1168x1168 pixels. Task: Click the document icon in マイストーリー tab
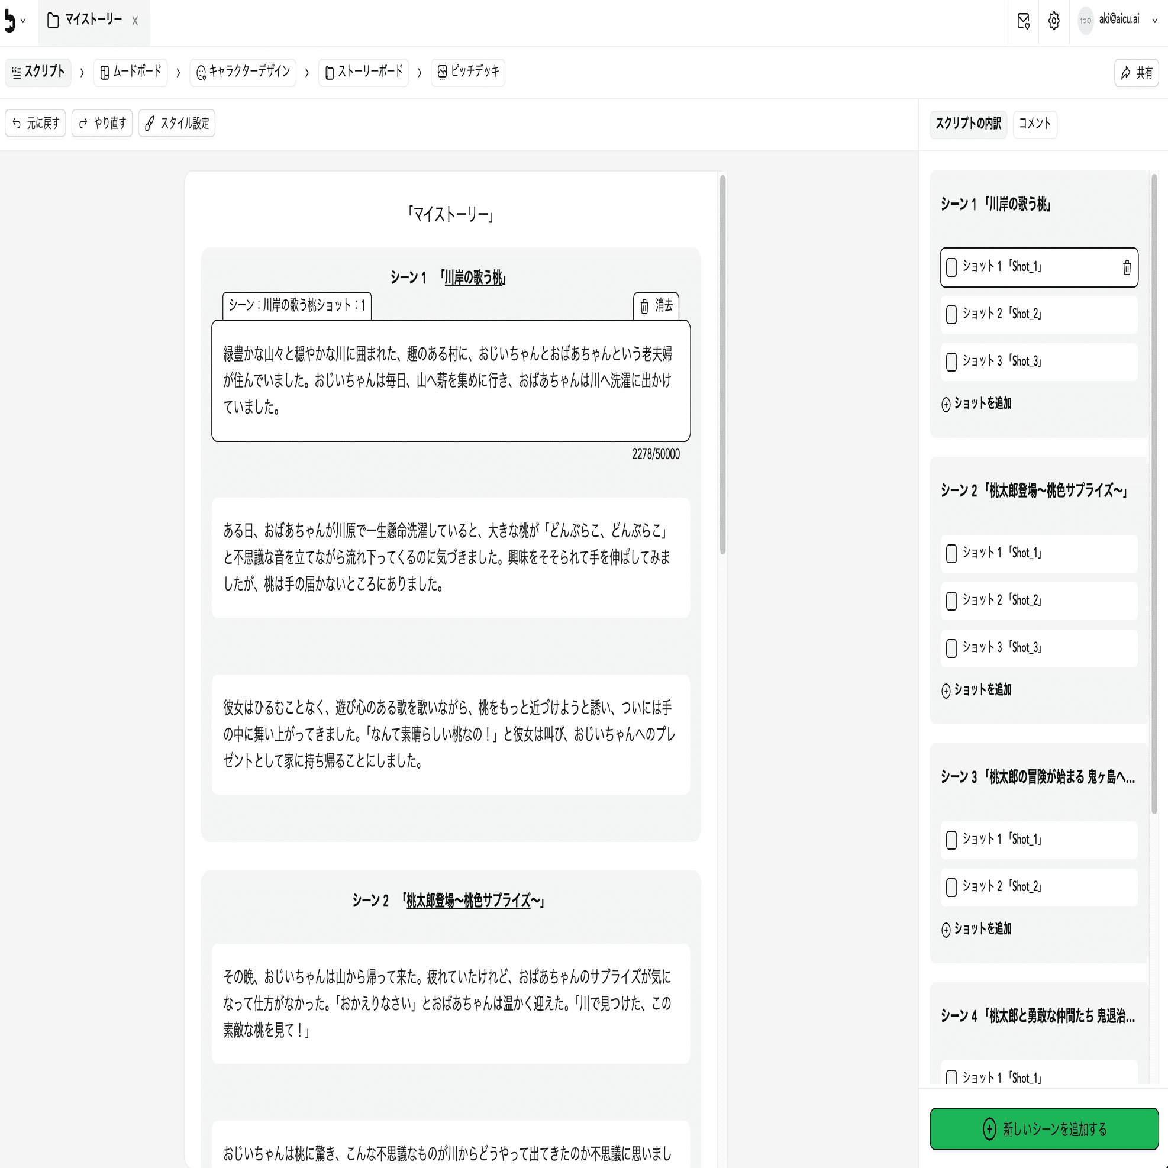coord(53,21)
